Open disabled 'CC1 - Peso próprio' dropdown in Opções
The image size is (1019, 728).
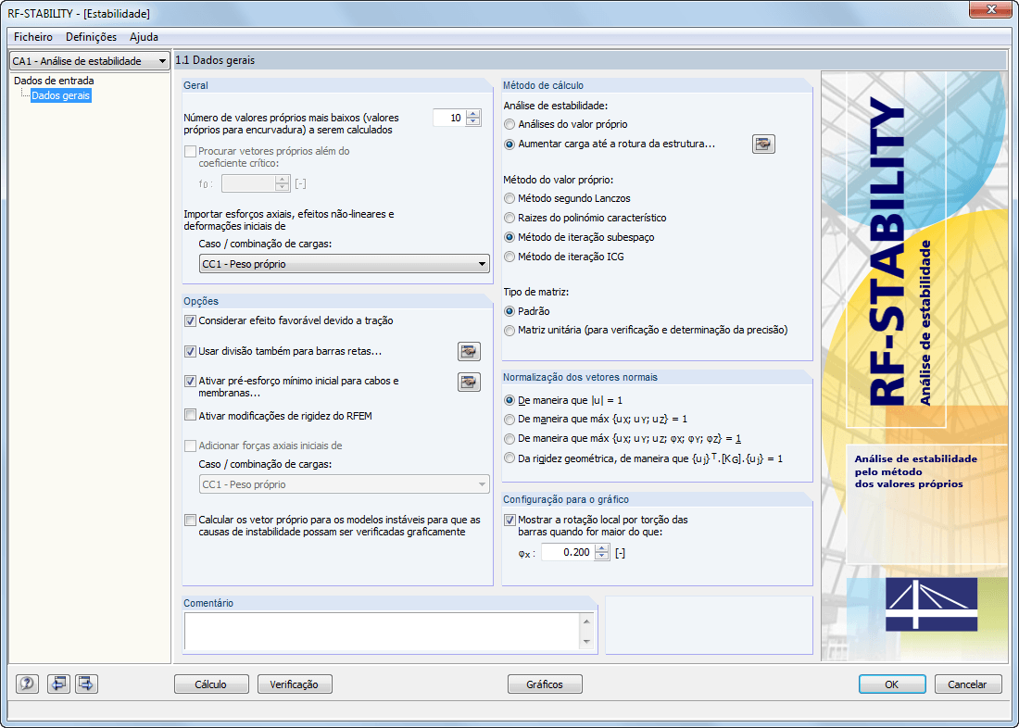(344, 484)
